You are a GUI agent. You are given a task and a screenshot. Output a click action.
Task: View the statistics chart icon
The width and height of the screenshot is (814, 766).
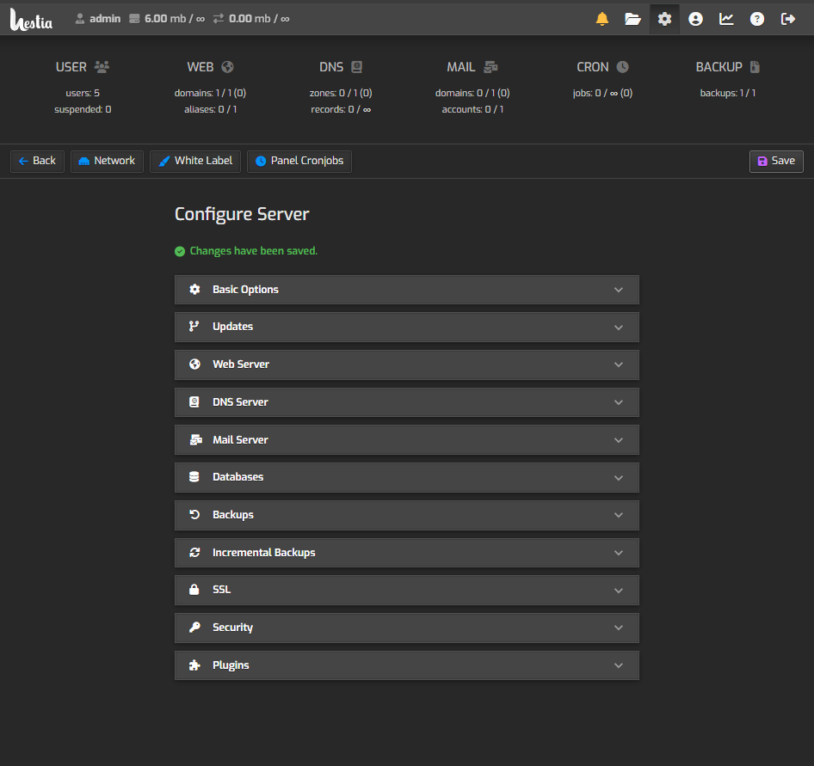click(726, 19)
